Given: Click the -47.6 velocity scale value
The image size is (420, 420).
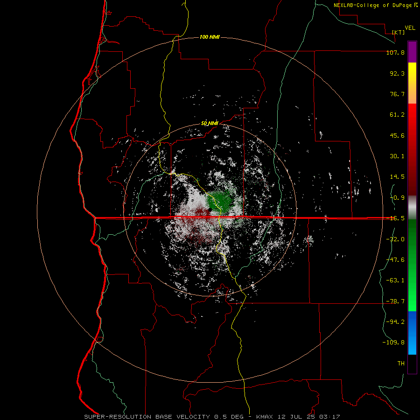Looking at the screenshot, I should coord(395,260).
